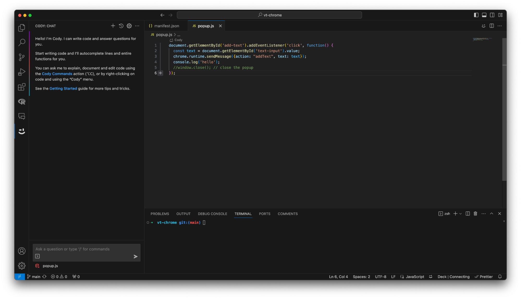This screenshot has width=521, height=299.
Task: Click the split editor icon in toolbar
Action: [x=492, y=25]
